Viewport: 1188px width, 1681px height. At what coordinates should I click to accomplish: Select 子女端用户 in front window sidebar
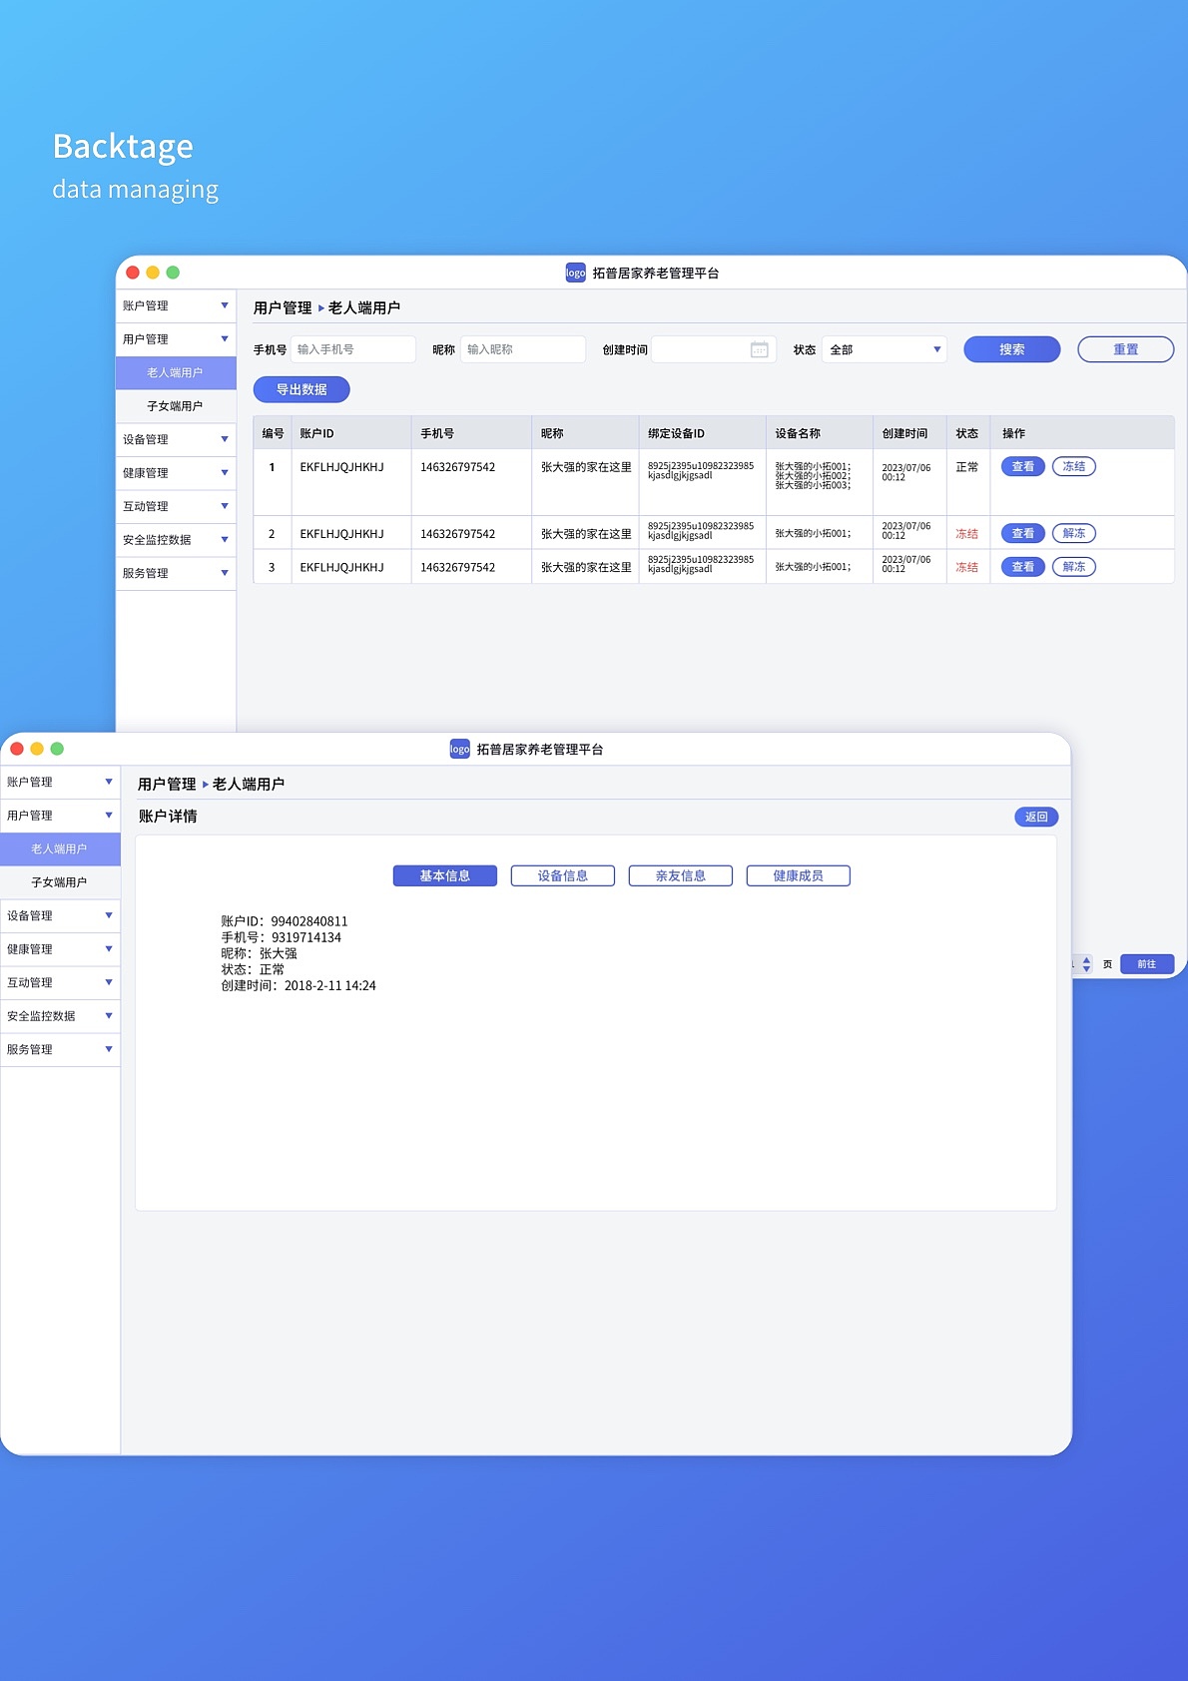click(x=60, y=882)
